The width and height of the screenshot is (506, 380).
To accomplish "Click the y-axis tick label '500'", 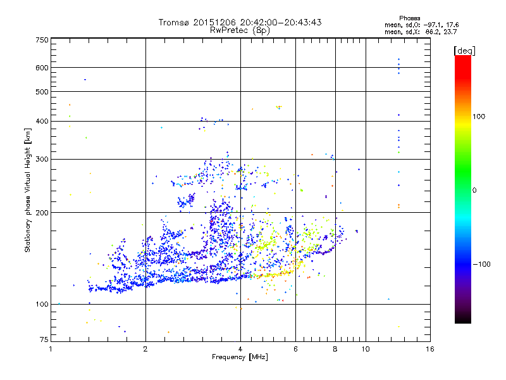I will tap(42, 92).
